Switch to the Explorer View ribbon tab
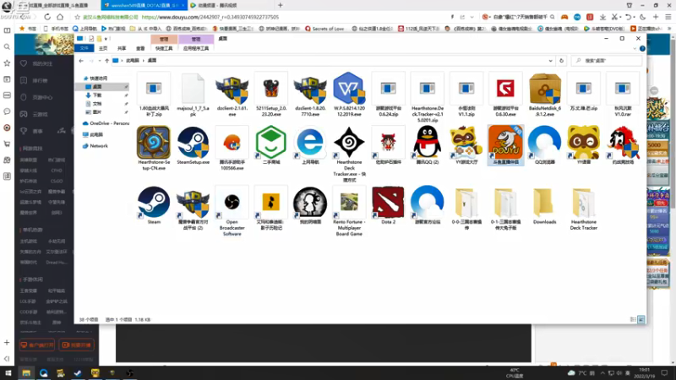Viewport: 676px width, 380px height. tap(140, 48)
